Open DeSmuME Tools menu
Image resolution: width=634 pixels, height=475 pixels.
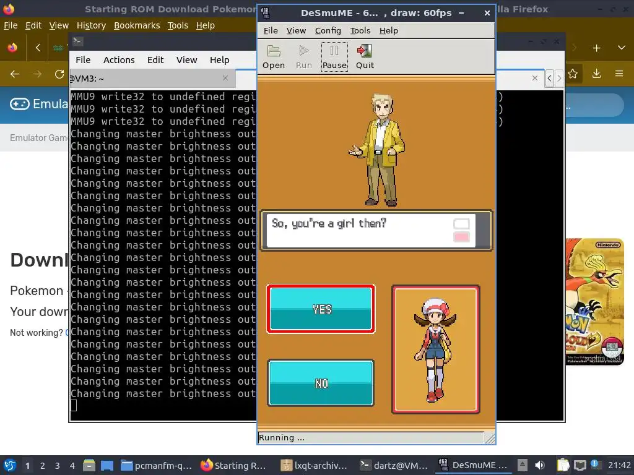click(360, 31)
